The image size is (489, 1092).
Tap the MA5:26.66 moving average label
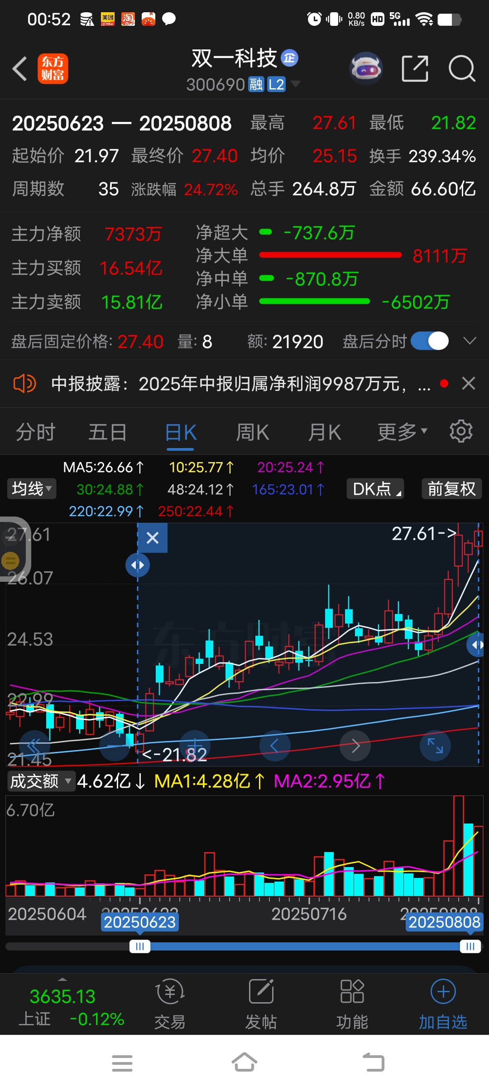click(103, 467)
